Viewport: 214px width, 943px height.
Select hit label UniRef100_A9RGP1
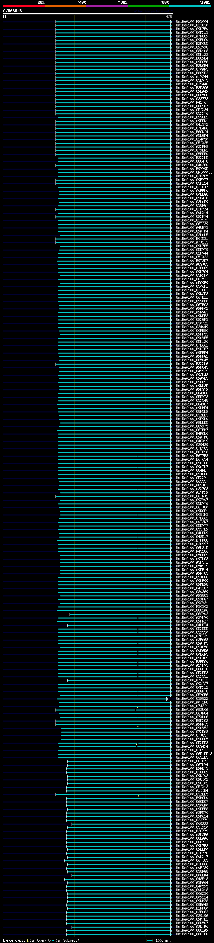point(192,511)
